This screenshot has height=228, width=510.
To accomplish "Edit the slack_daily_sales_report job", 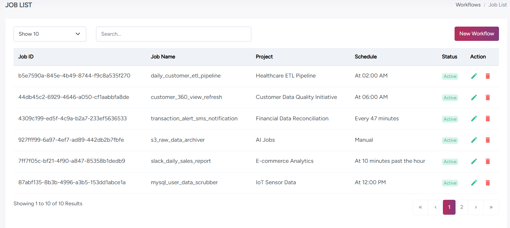I will click(x=474, y=162).
